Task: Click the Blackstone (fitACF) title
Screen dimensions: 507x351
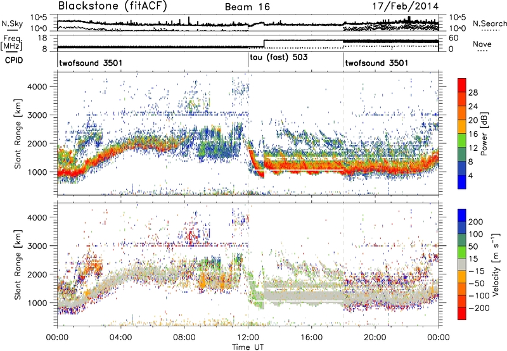Action: pos(113,6)
